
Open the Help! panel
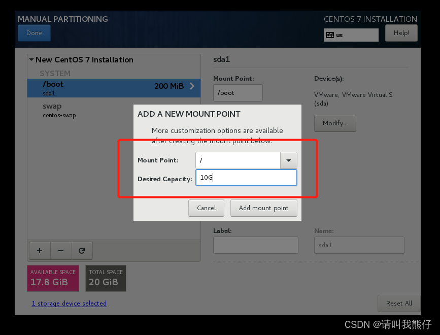tap(401, 32)
